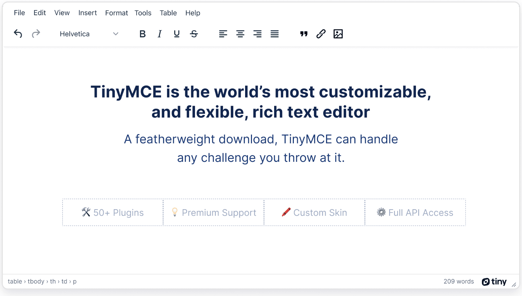Click the editor resize handle

pos(514,285)
